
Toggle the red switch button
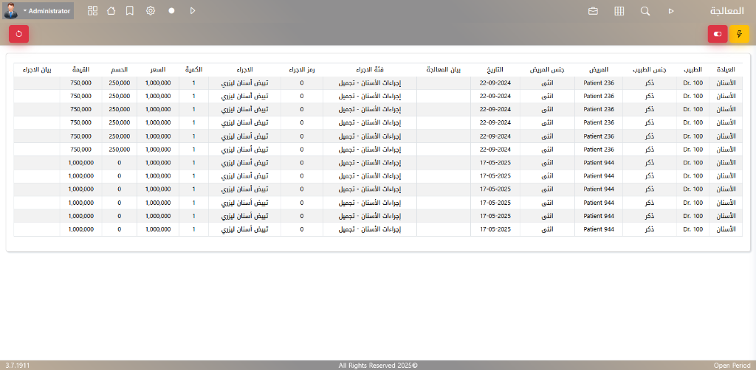pyautogui.click(x=717, y=34)
